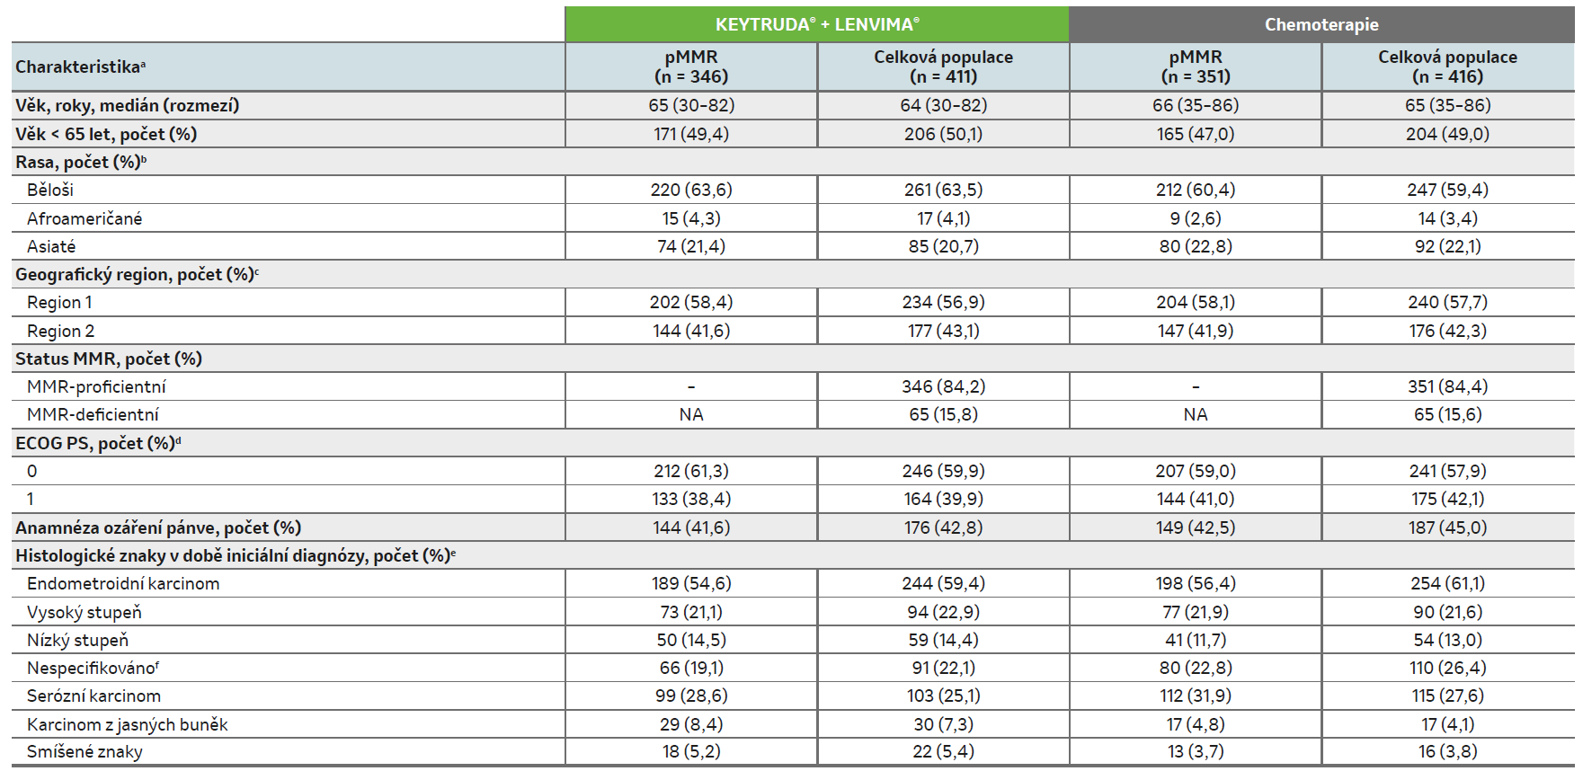The image size is (1583, 771).
Task: Click the Běloši row label
Action: [50, 190]
